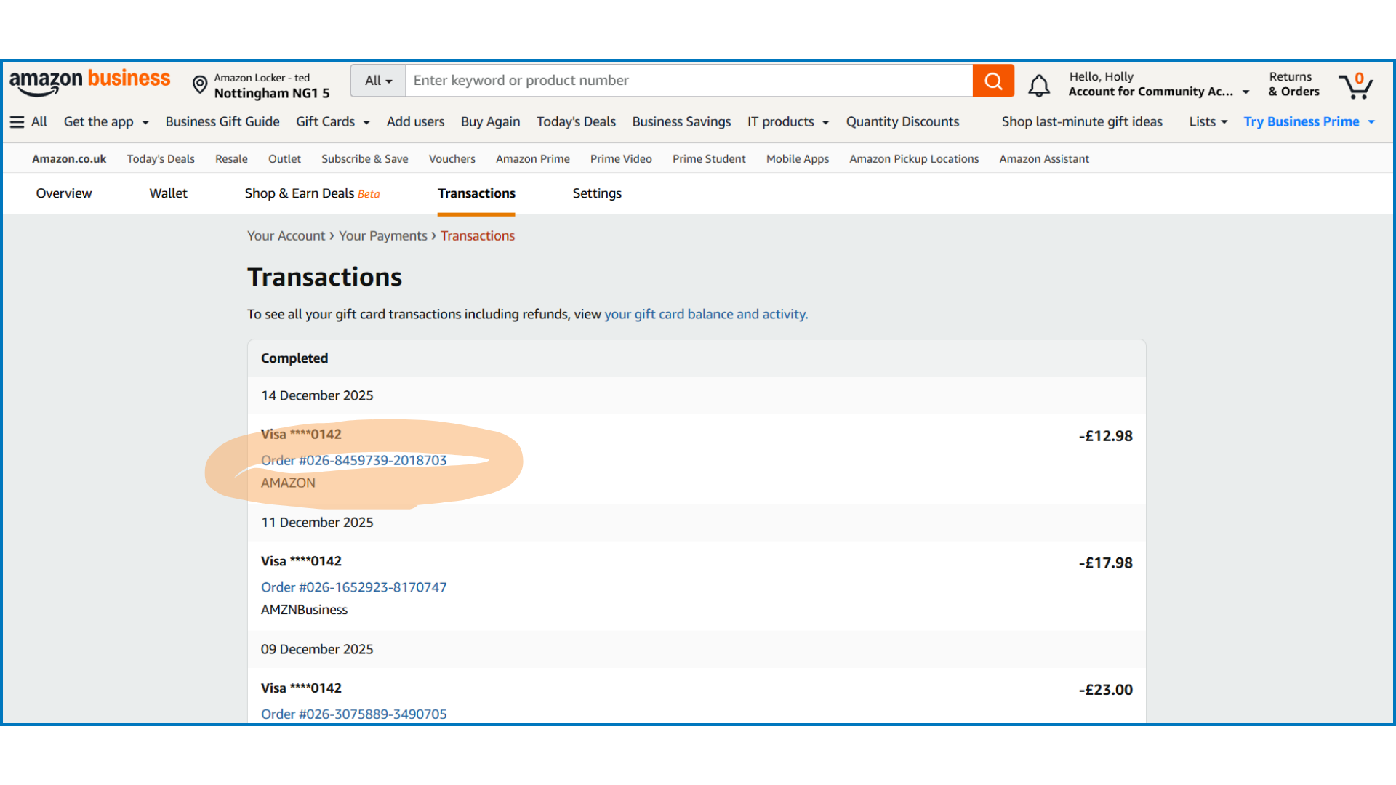This screenshot has width=1396, height=785.
Task: Expand the Try Business Prime dropdown
Action: pyautogui.click(x=1309, y=121)
